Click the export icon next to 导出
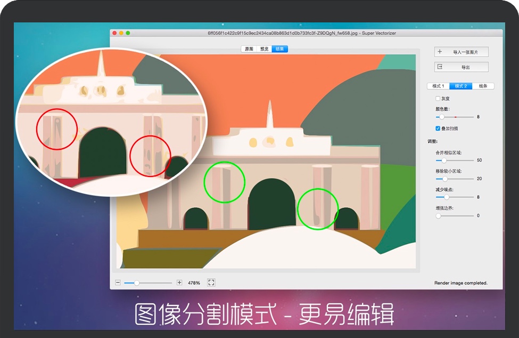Screen dimensions: 519x338 [x=440, y=66]
